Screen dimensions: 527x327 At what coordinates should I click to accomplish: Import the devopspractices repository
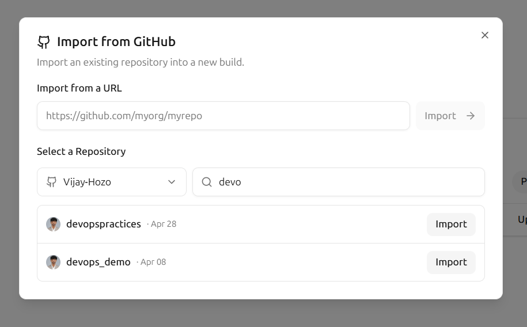451,224
